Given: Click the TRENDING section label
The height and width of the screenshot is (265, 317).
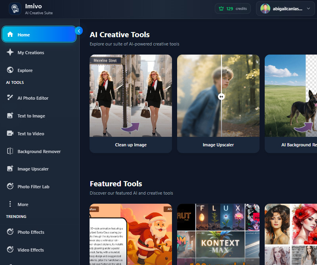Looking at the screenshot, I should (16, 216).
